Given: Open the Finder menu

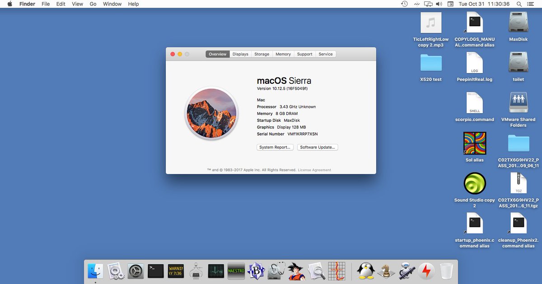Looking at the screenshot, I should point(27,4).
